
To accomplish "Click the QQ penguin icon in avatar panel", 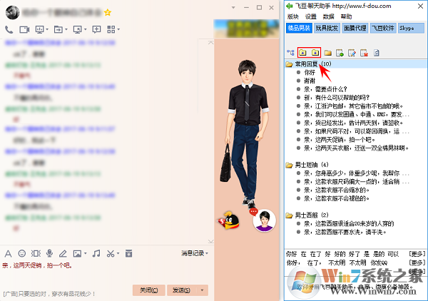I will [x=228, y=220].
